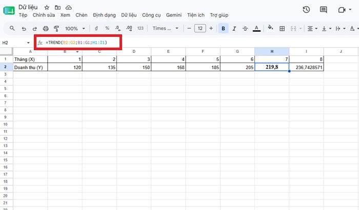Select cell with value 168
This screenshot has width=359, height=210.
pos(168,67)
